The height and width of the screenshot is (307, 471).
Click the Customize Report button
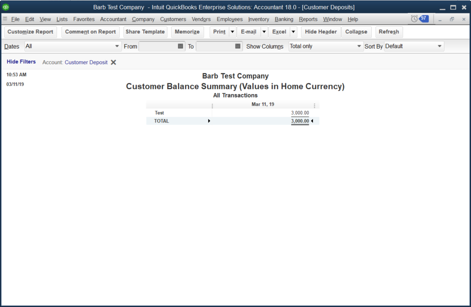(30, 32)
